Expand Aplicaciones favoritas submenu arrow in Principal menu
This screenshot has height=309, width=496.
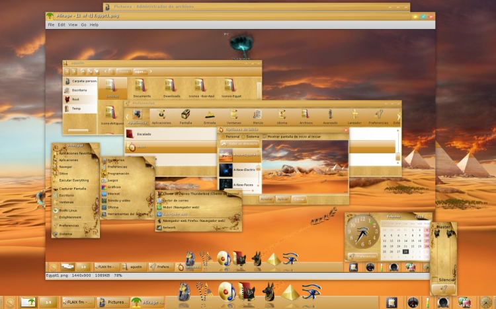pyautogui.click(x=97, y=153)
